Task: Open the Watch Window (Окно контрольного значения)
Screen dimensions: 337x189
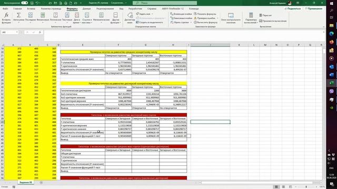Action: click(231, 18)
